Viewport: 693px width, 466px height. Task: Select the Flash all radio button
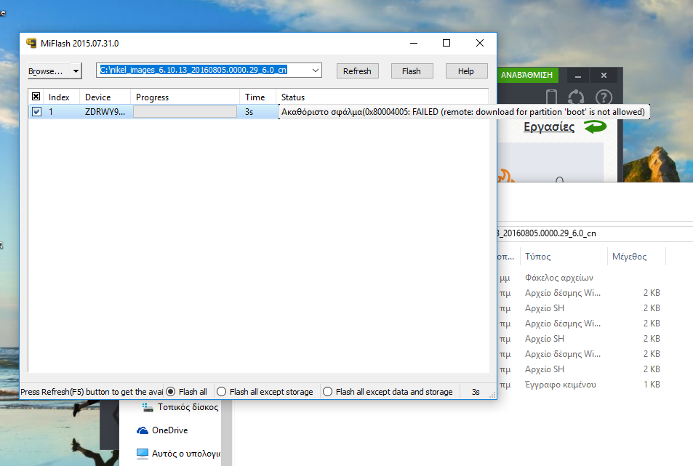pyautogui.click(x=171, y=392)
